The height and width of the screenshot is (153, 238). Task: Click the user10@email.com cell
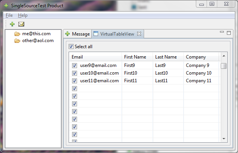[99, 73]
